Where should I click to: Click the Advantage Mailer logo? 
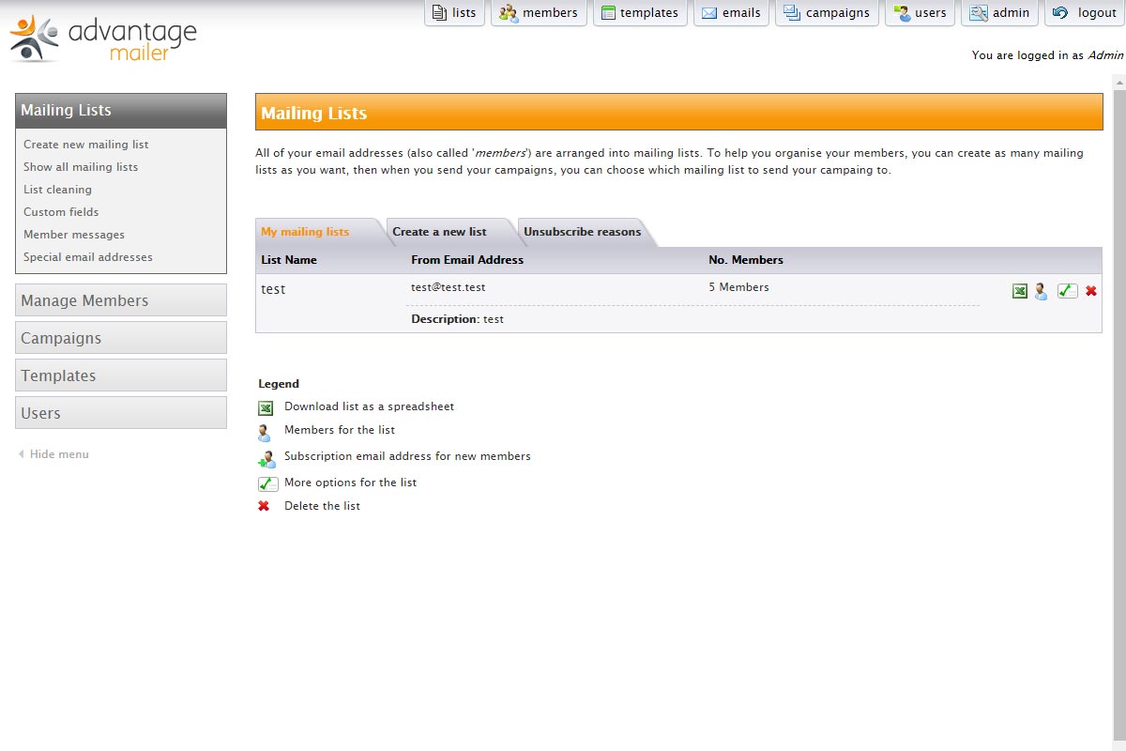coord(103,38)
